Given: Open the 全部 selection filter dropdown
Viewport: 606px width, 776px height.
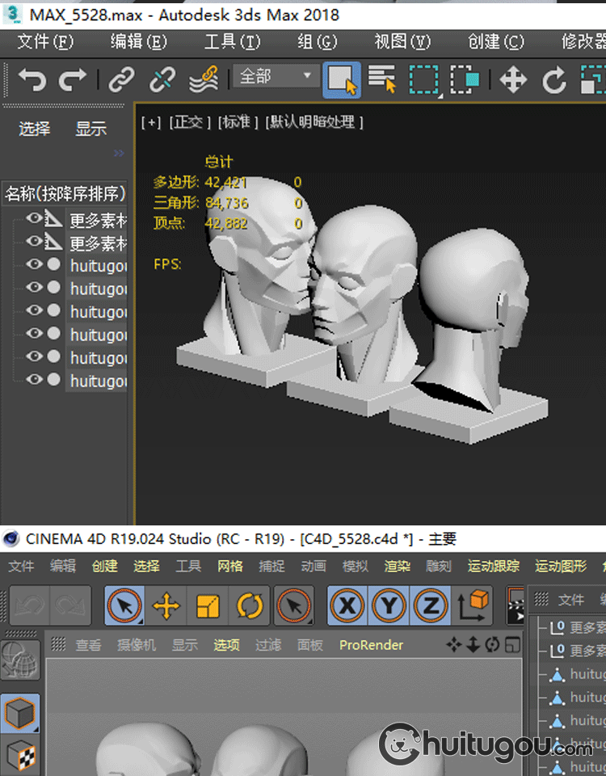Looking at the screenshot, I should (x=276, y=77).
